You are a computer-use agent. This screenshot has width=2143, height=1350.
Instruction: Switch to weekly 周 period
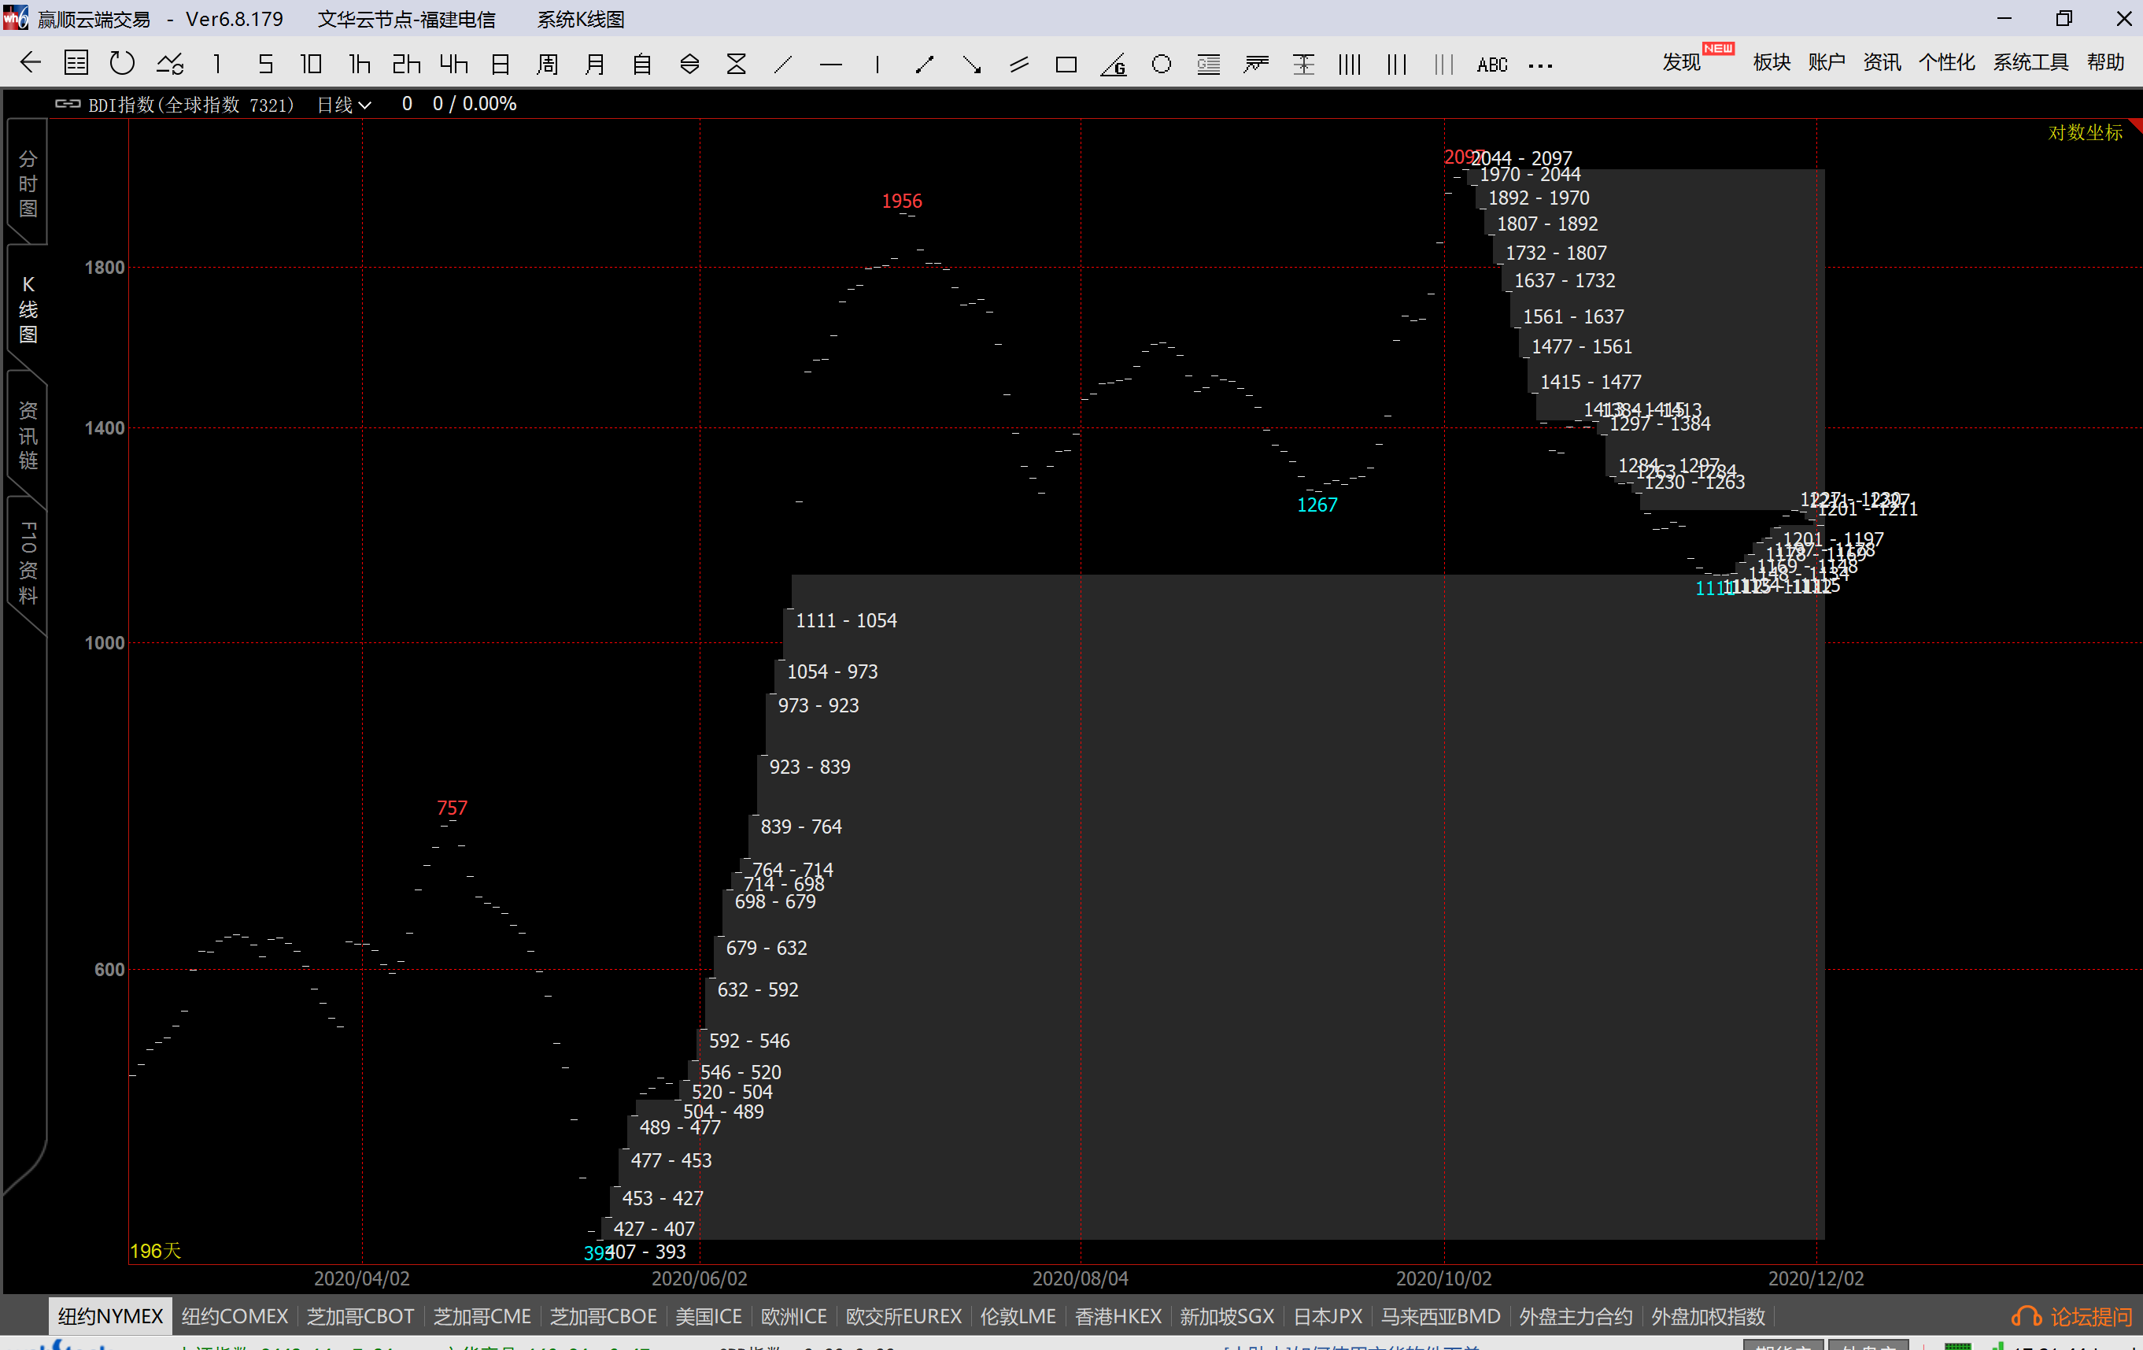547,63
